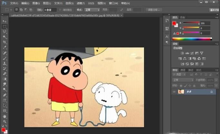Toggle the type layers filter (T)

[x=201, y=75]
